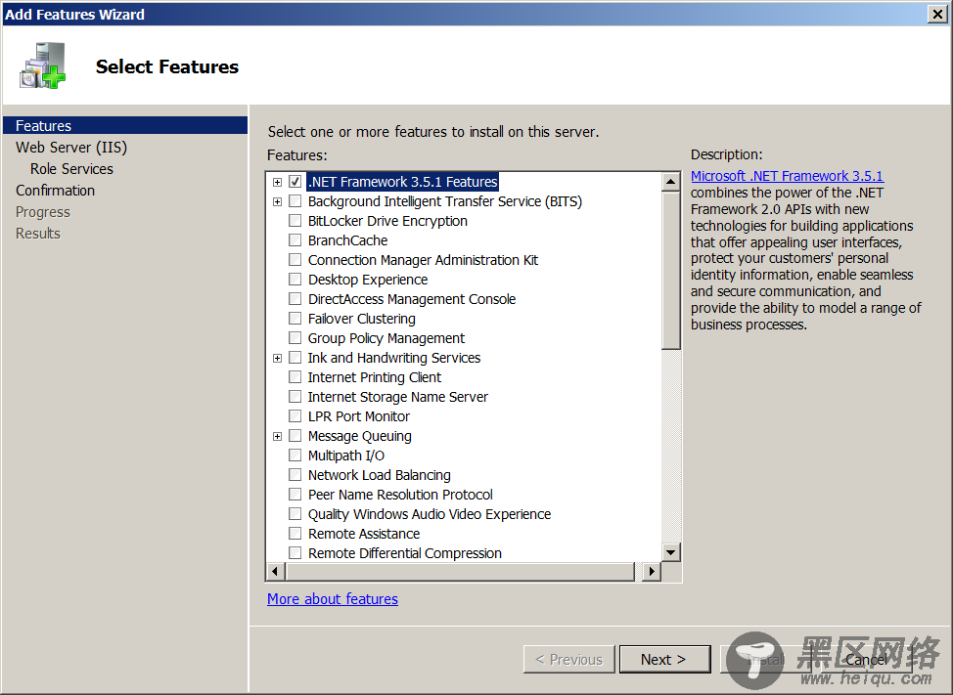Jump to Confirmation step

pyautogui.click(x=56, y=191)
